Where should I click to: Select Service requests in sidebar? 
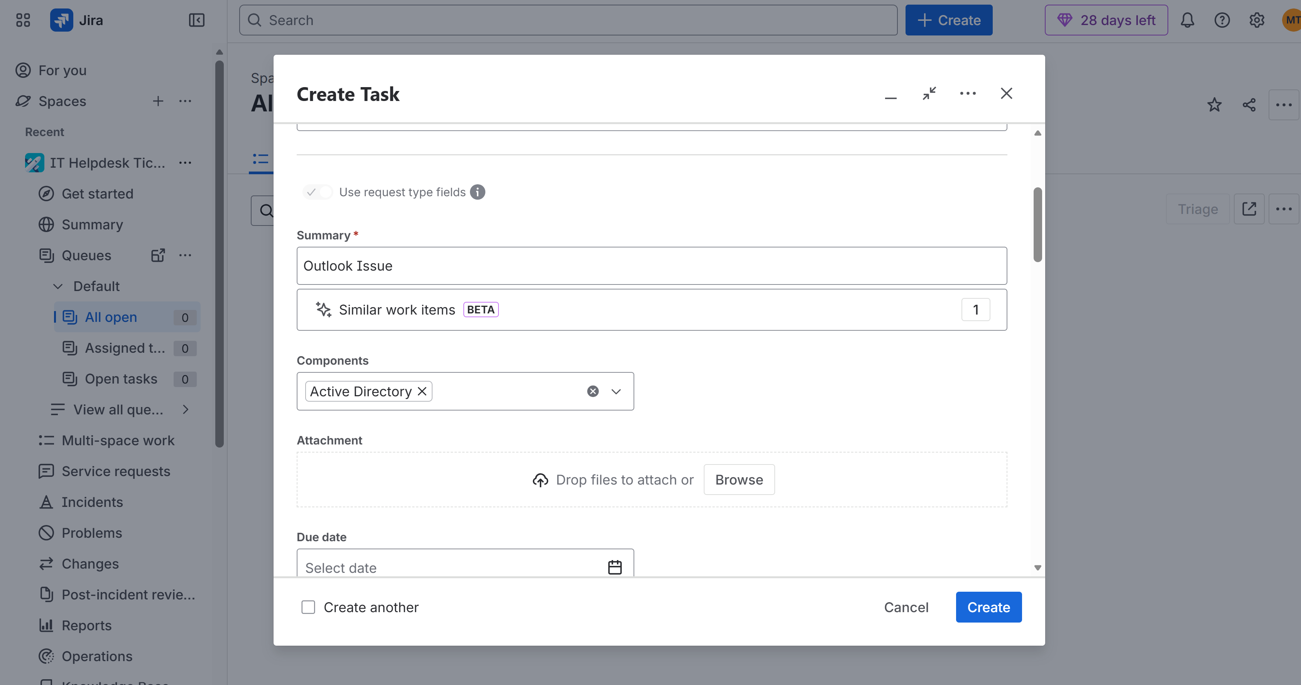(116, 471)
